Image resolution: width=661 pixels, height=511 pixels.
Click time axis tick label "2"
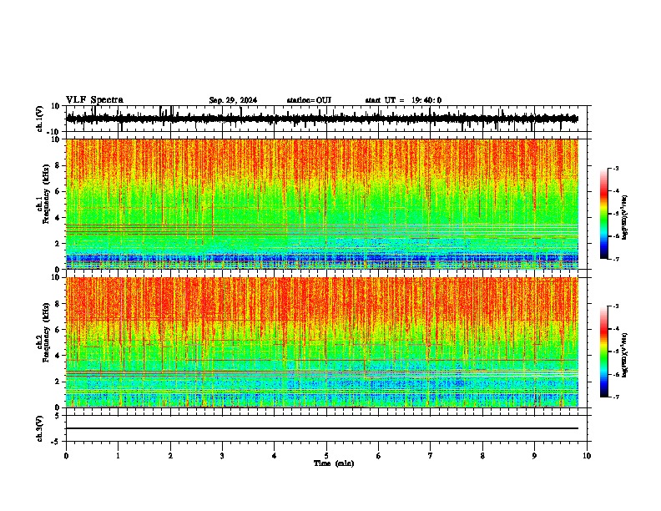click(170, 456)
